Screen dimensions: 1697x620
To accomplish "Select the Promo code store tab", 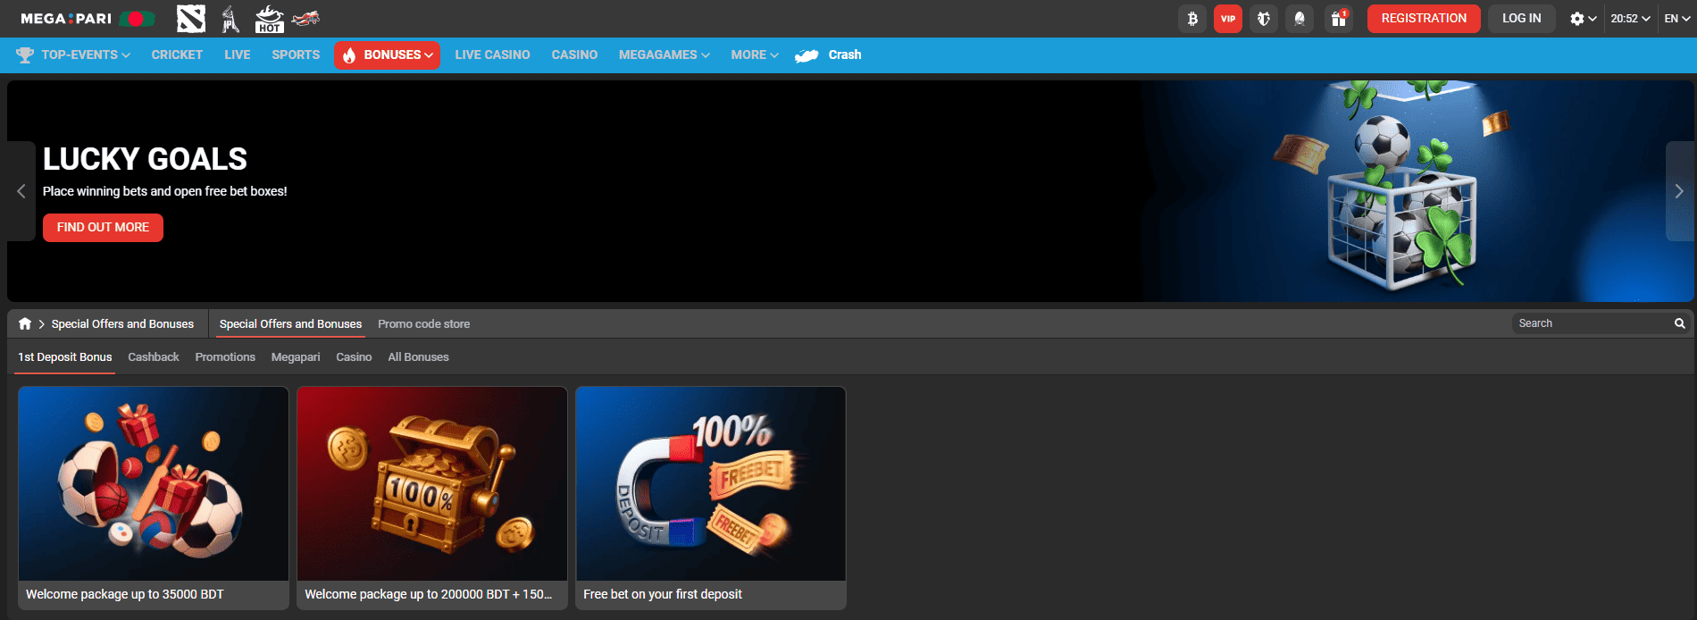I will (x=423, y=324).
